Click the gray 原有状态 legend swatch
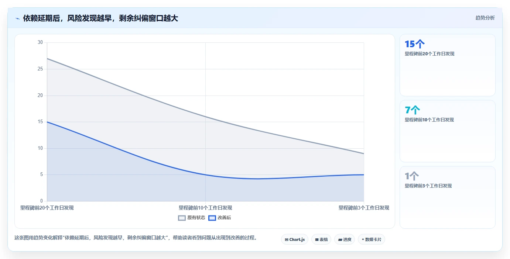Screen dimensions: 510x259 [182, 218]
